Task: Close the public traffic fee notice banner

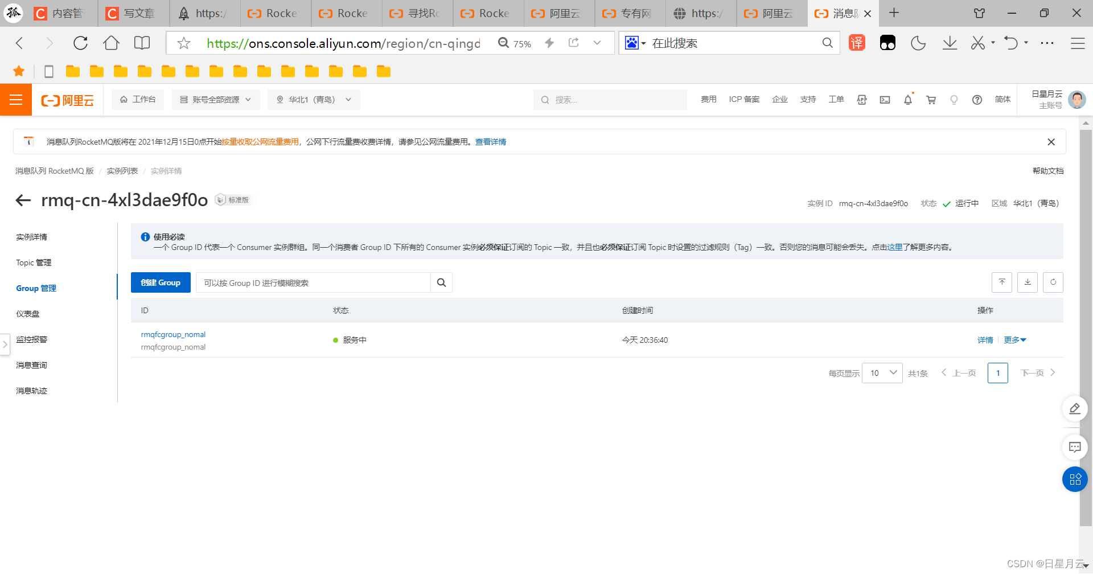Action: [1051, 142]
